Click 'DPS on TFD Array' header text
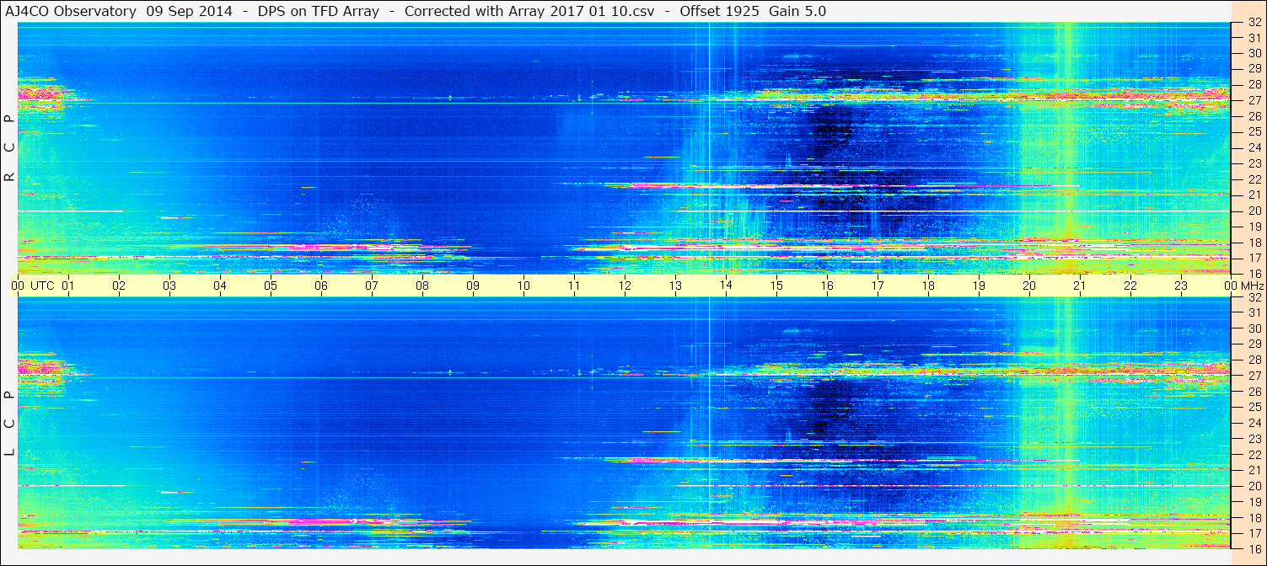The height and width of the screenshot is (566, 1267). (x=318, y=12)
